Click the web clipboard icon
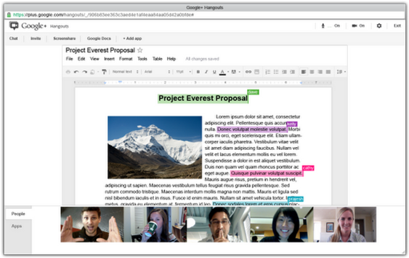Image resolution: width=409 pixels, height=258 pixels. [92, 72]
